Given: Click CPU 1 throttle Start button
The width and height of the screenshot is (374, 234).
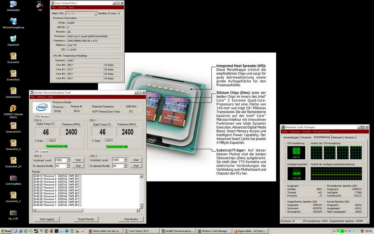Looking at the screenshot, I should pyautogui.click(x=136, y=166).
